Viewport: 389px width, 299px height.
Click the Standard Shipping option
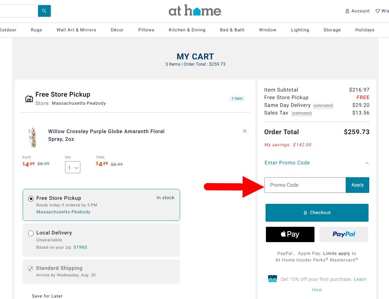click(59, 268)
